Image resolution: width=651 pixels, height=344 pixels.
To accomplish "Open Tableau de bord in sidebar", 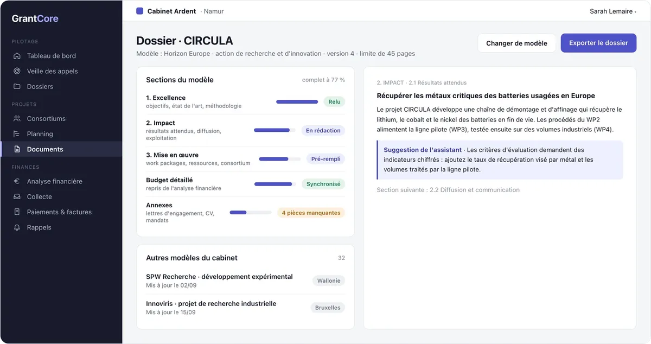I will coord(61,56).
